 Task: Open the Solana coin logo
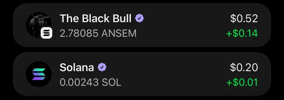39,74
